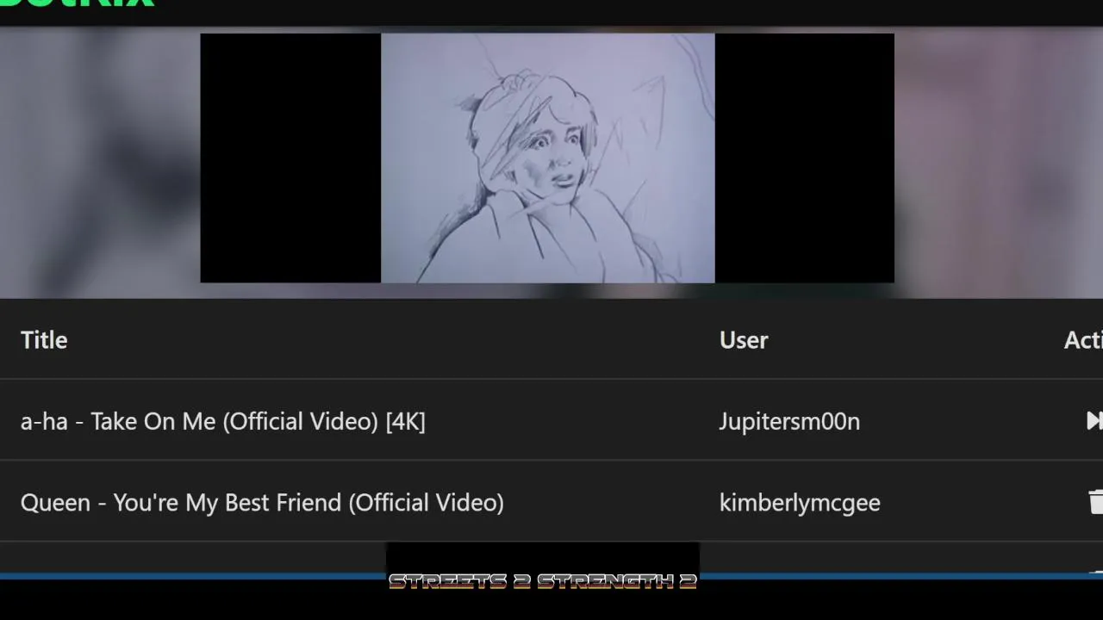
Task: Click the video player showing the sketch
Action: click(547, 158)
